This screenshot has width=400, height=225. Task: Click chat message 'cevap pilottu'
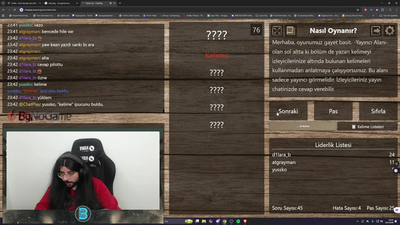click(50, 64)
